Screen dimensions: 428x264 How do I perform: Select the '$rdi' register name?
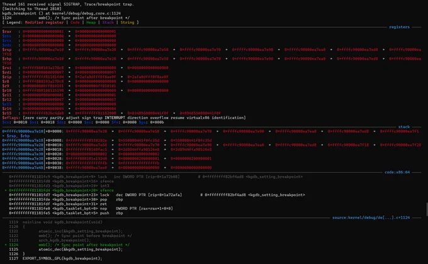coord(7,72)
